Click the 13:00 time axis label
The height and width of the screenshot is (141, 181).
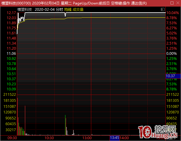87,138
